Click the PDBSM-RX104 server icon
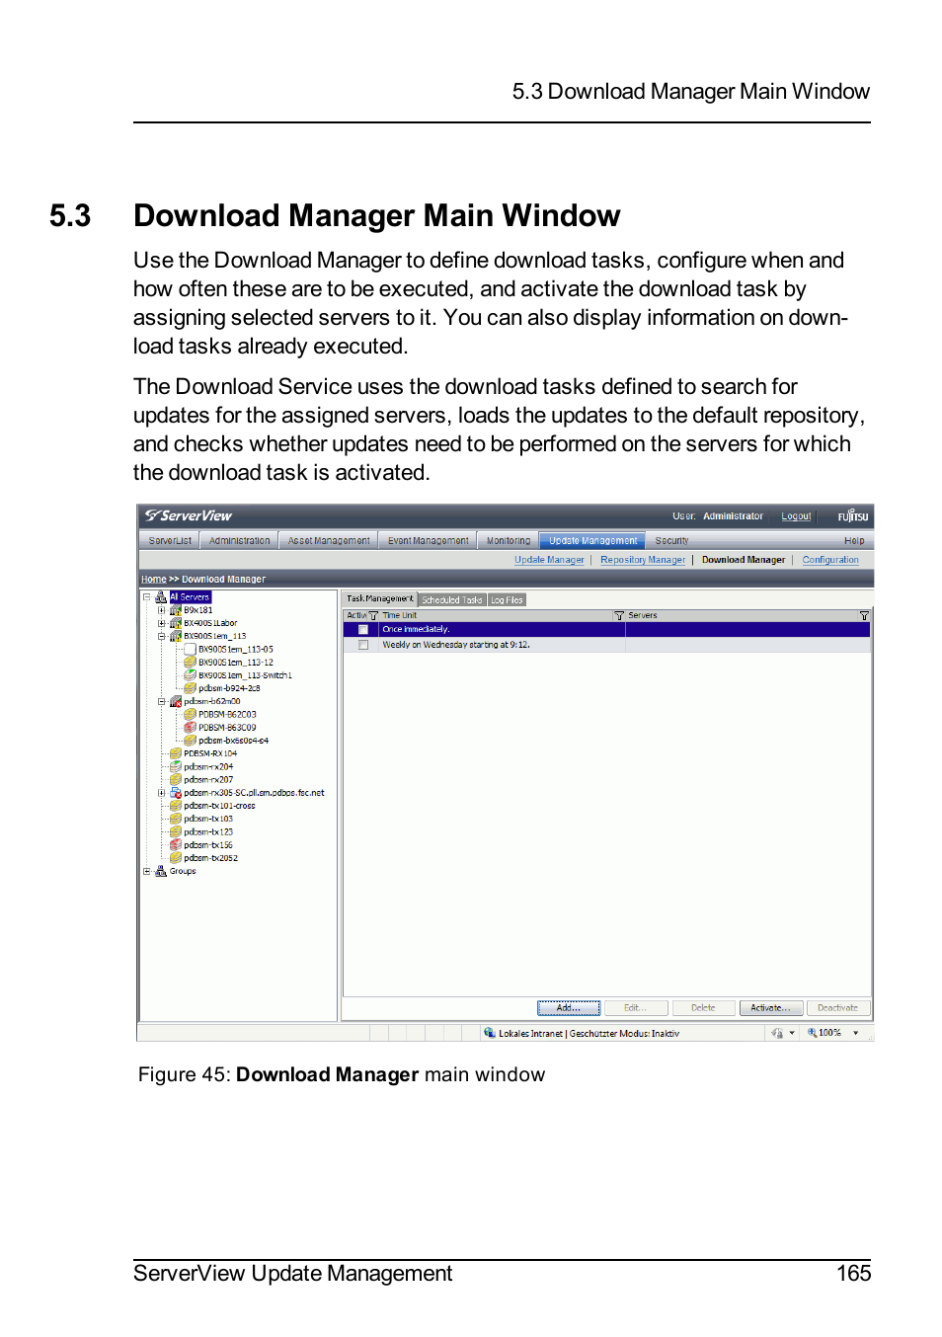942x1337 pixels. pos(176,753)
